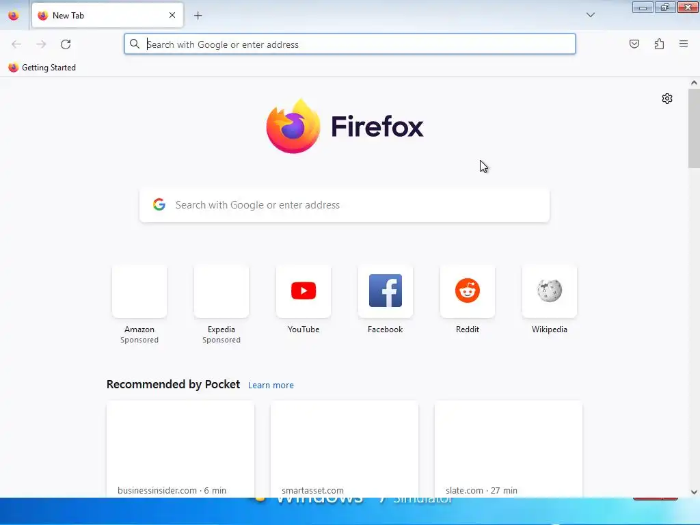Minimize the Firefox window

643,7
